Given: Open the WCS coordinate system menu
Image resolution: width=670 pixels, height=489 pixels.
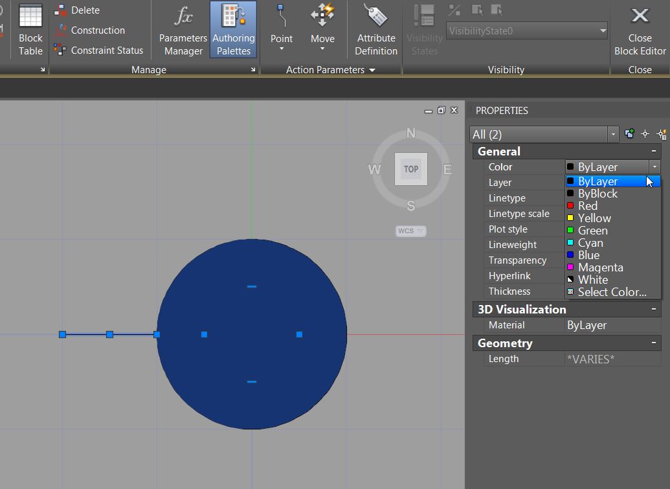Looking at the screenshot, I should (411, 231).
